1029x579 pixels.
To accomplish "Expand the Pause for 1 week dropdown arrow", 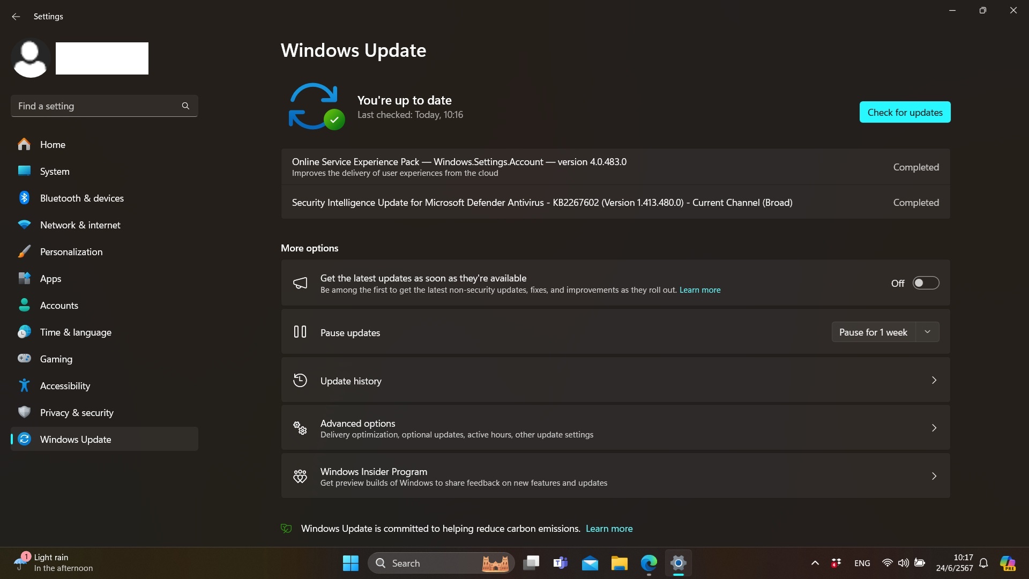I will pyautogui.click(x=927, y=332).
